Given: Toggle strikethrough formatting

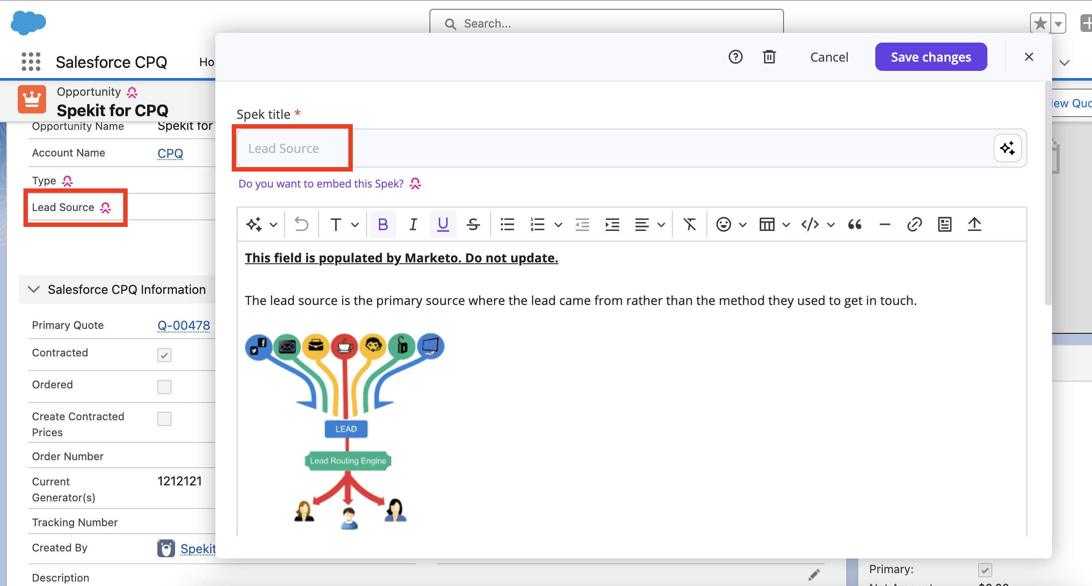Looking at the screenshot, I should pyautogui.click(x=473, y=224).
